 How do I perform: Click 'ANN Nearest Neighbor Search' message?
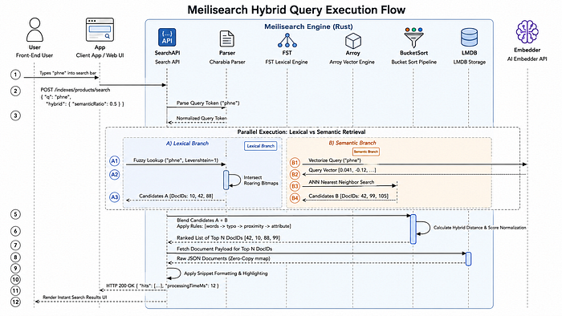[341, 182]
